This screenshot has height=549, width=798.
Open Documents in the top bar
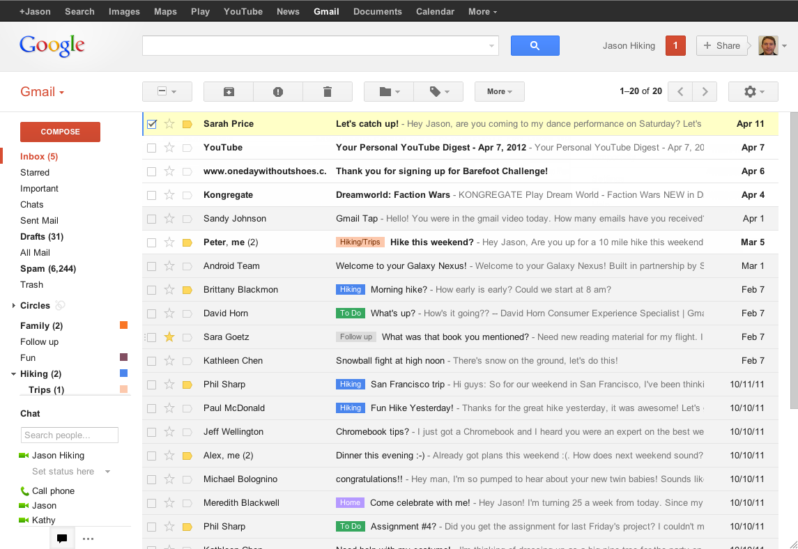coord(378,11)
